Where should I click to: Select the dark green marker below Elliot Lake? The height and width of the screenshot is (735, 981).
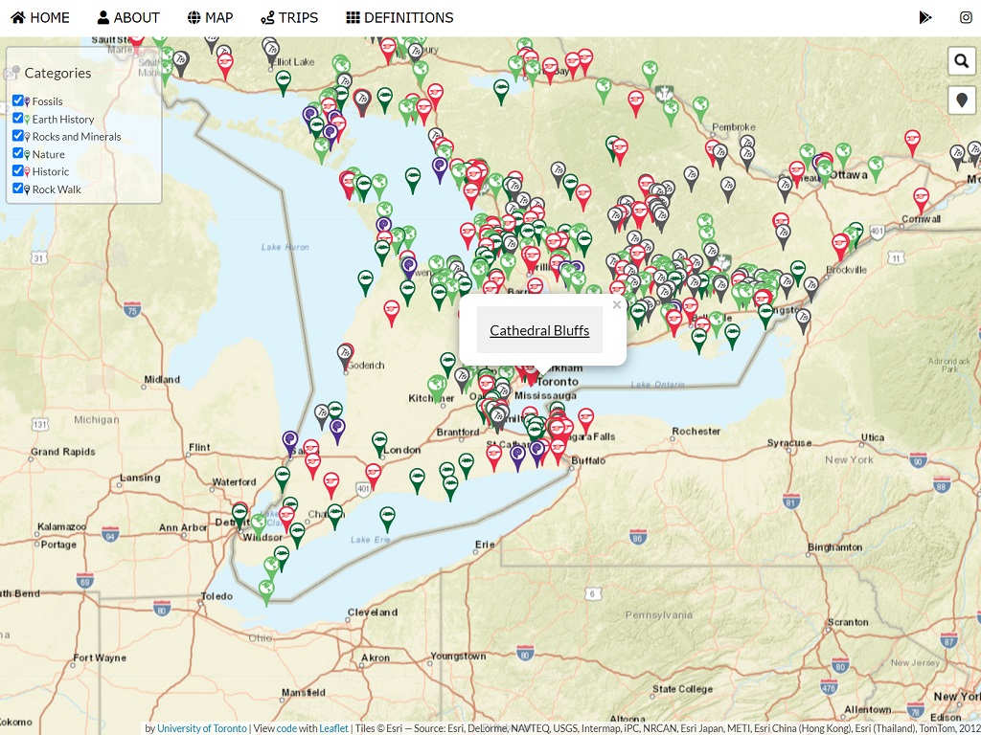pyautogui.click(x=283, y=81)
